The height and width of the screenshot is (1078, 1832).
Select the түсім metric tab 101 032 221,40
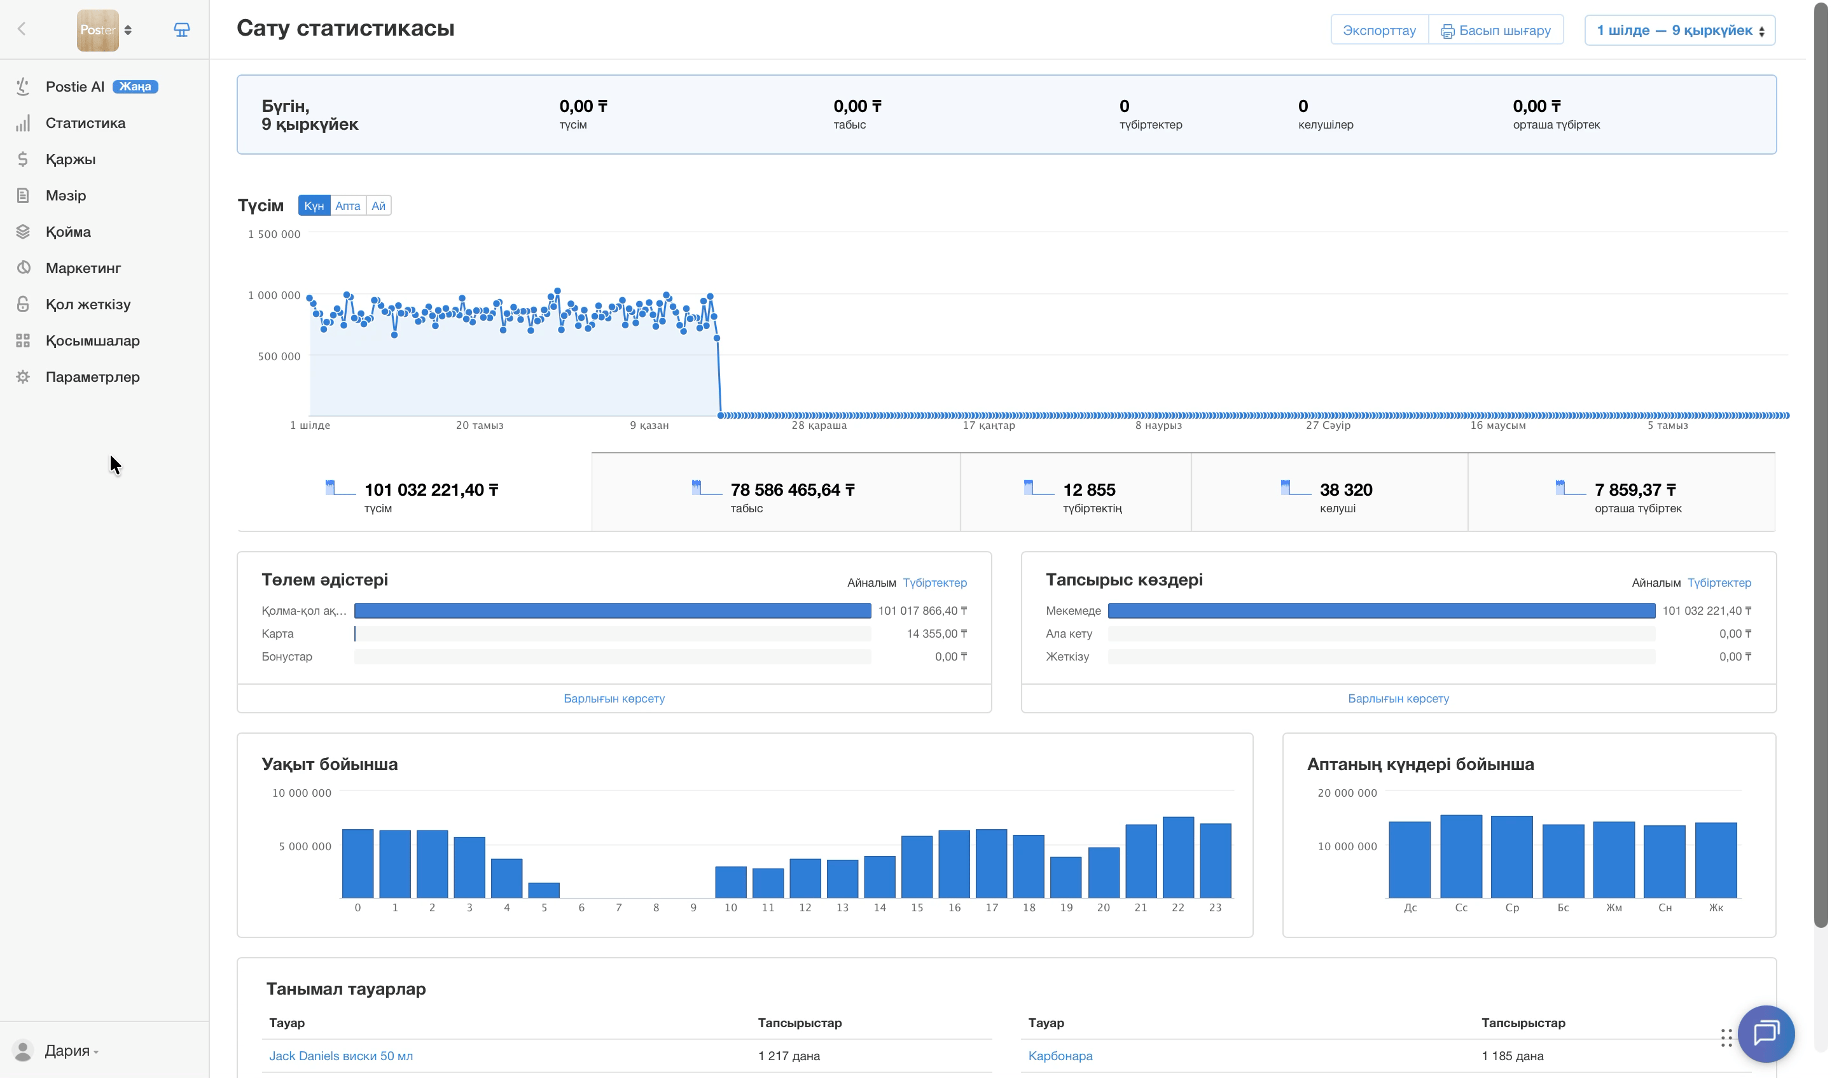coord(414,493)
